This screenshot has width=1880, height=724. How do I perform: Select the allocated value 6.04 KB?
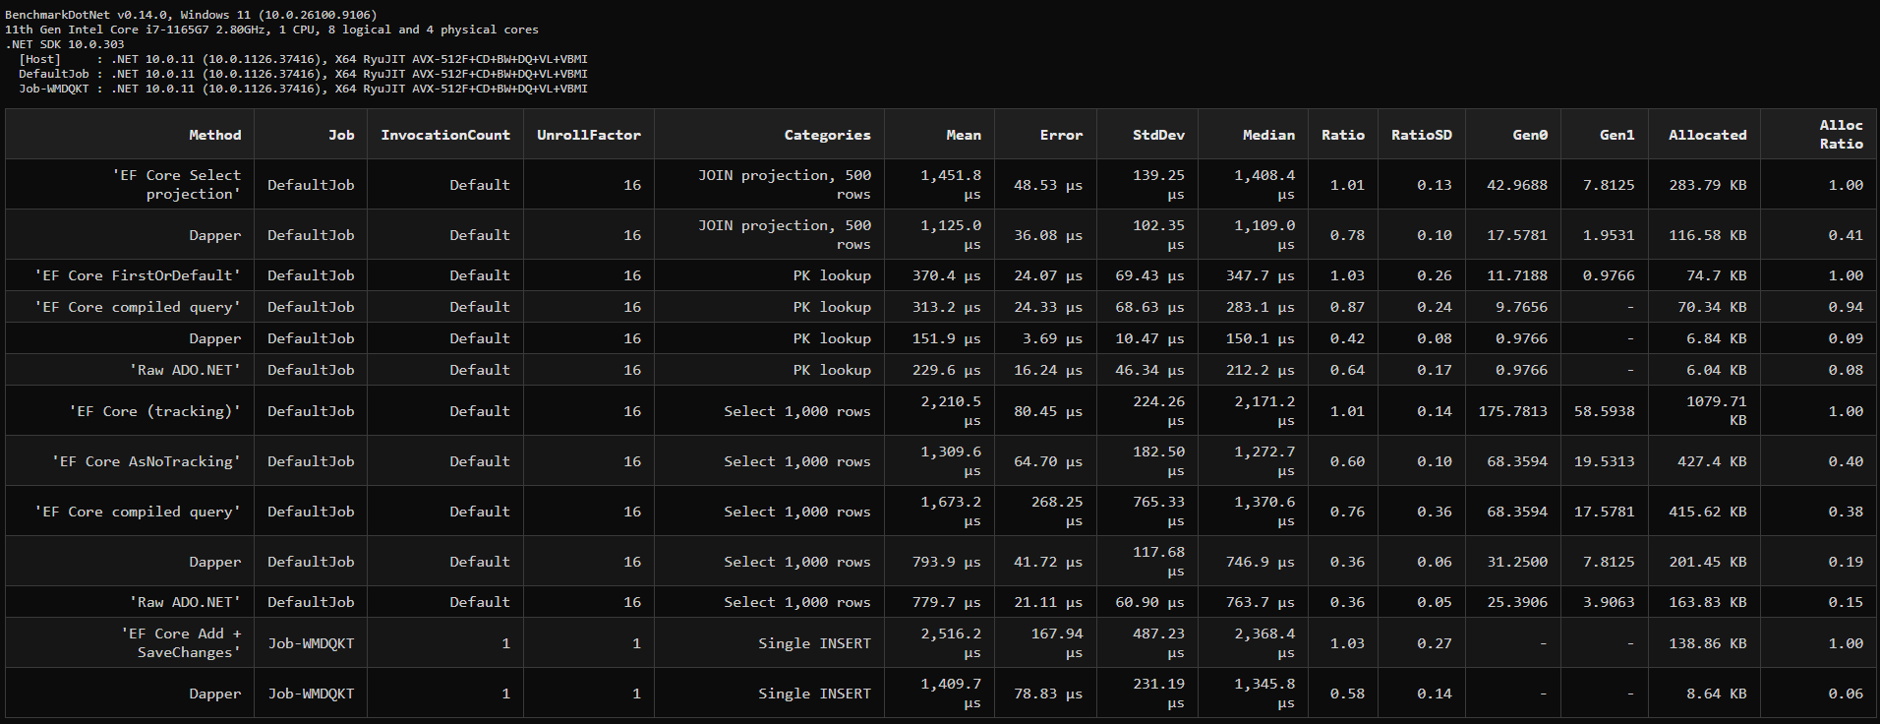1717,370
